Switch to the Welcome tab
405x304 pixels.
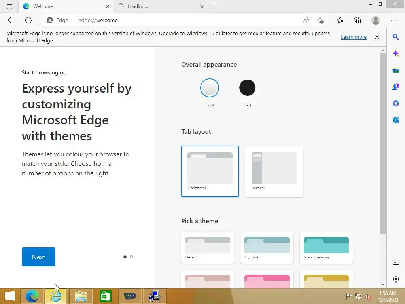tap(66, 6)
